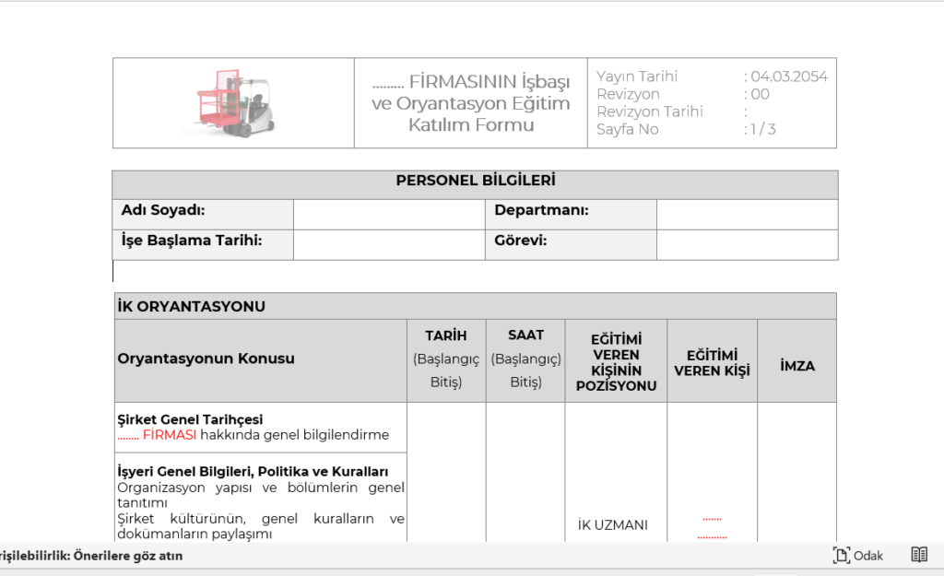Click the İMZA column header
The width and height of the screenshot is (944, 576).
[x=797, y=366]
